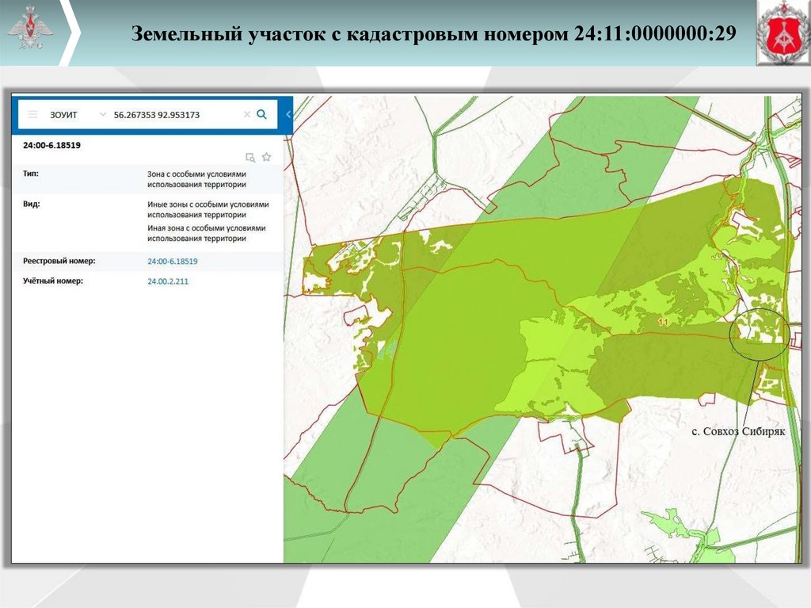Select the 24:00-6.18519 object heading
This screenshot has width=811, height=608.
(52, 146)
